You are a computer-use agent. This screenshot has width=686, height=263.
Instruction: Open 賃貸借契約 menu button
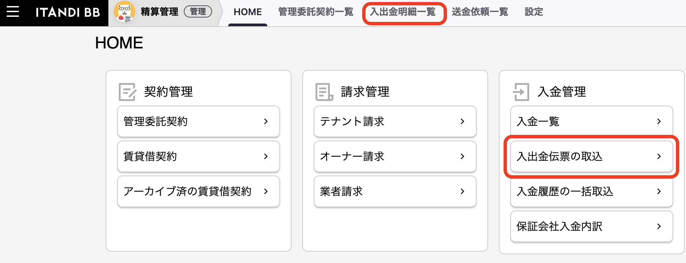tap(199, 156)
